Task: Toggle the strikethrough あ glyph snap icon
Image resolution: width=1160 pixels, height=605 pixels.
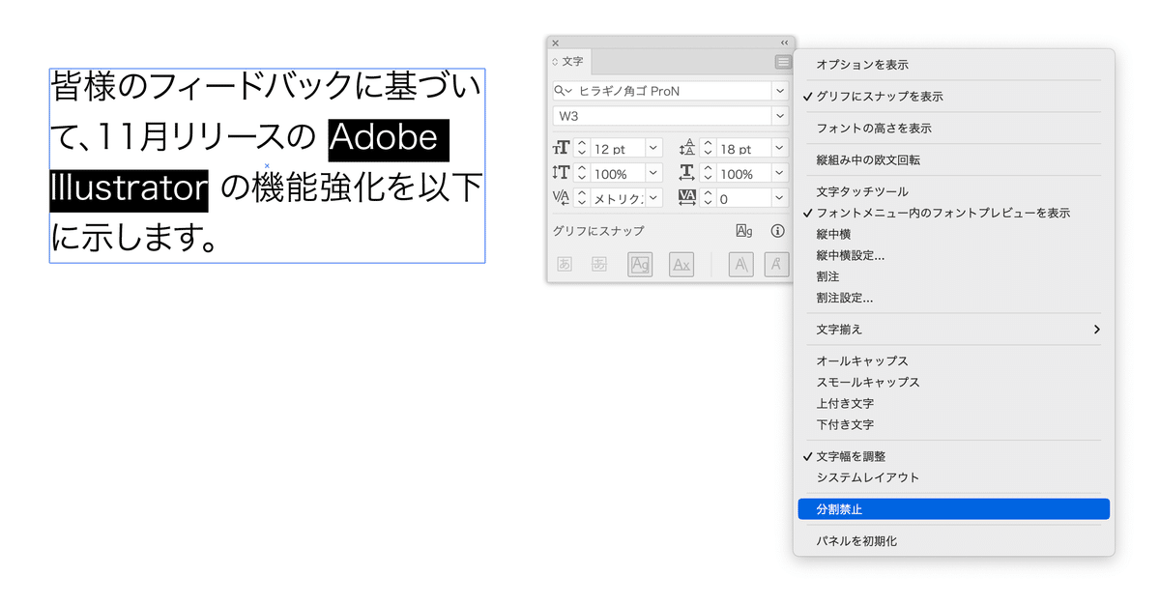Action: [x=599, y=264]
